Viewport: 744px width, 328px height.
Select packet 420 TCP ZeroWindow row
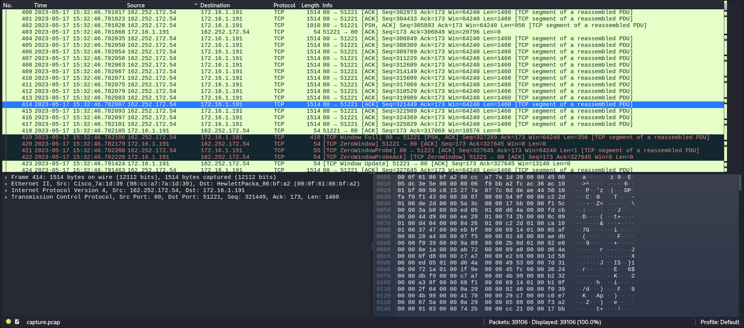tap(363, 144)
